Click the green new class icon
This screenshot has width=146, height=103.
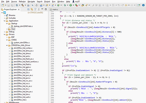[58, 5]
